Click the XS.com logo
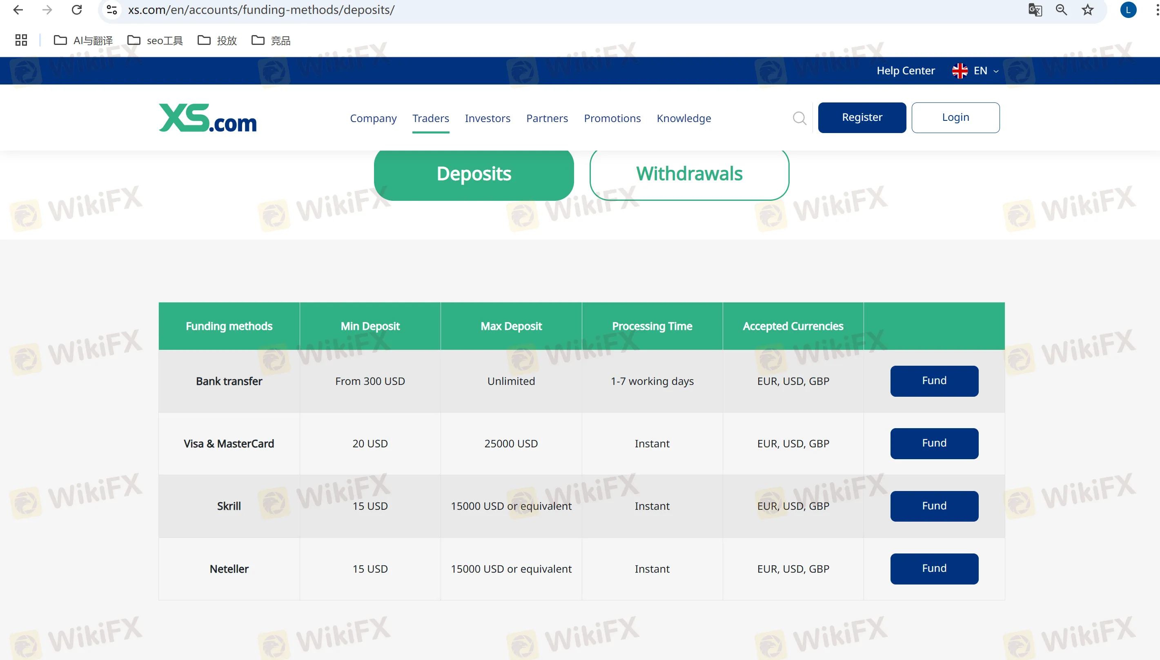Image resolution: width=1160 pixels, height=660 pixels. click(207, 118)
